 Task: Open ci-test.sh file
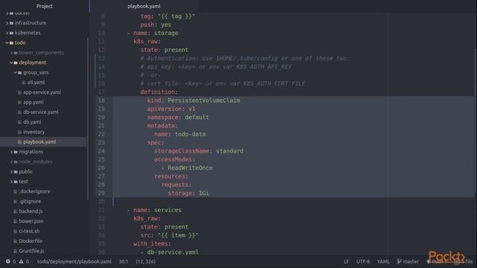point(29,231)
